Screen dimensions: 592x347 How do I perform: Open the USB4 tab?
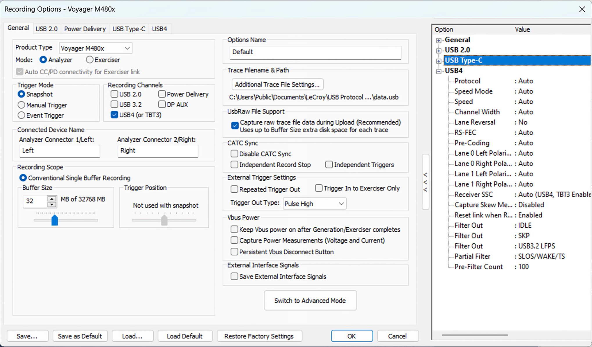click(x=159, y=29)
